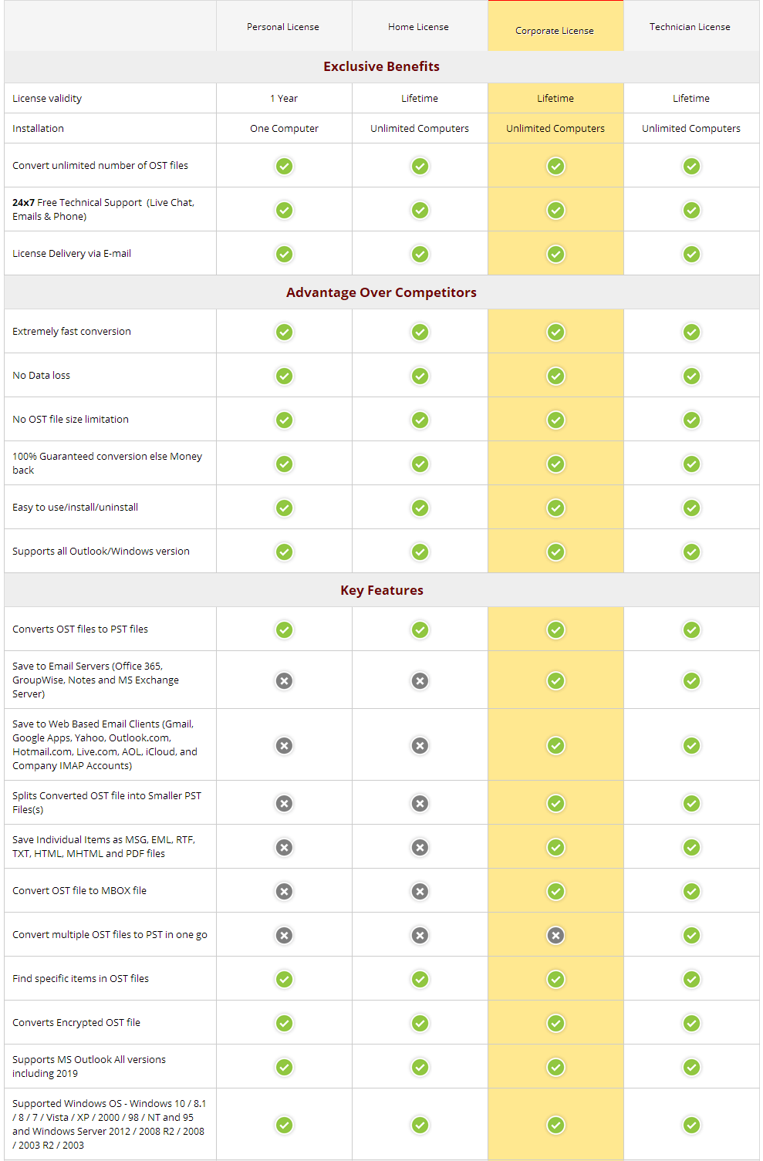Screen dimensions: 763x1161
Task: Open the Home License header
Action: click(419, 27)
